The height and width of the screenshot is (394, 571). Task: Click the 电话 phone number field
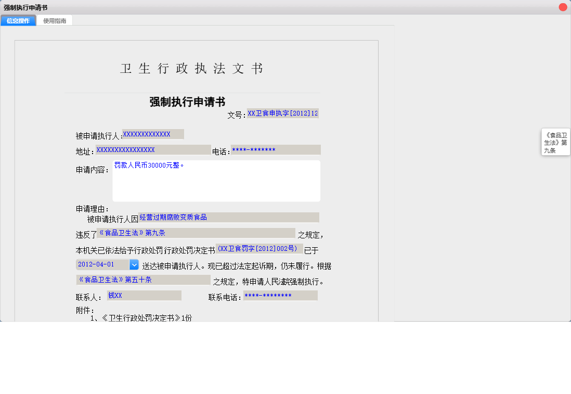click(275, 149)
